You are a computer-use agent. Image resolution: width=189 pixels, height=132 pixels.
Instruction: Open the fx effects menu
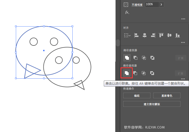[x=127, y=12]
